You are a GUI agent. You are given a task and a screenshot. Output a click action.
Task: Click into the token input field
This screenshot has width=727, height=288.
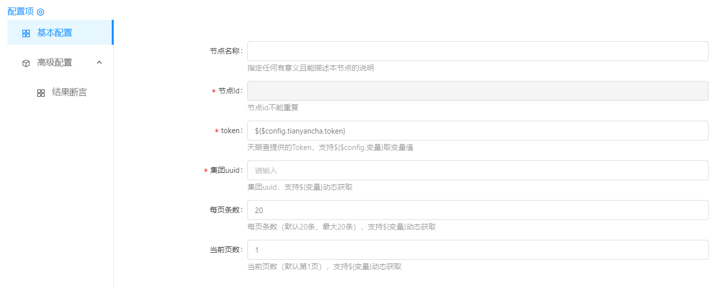(x=477, y=131)
